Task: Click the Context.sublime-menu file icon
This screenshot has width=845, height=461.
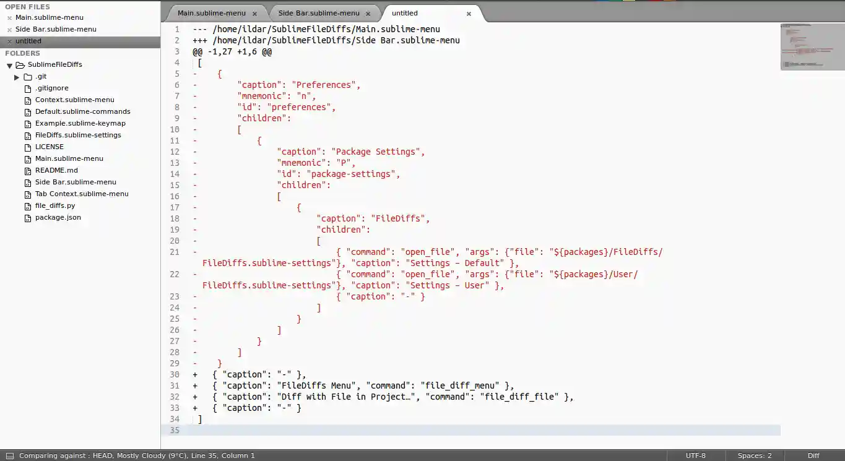Action: click(28, 100)
